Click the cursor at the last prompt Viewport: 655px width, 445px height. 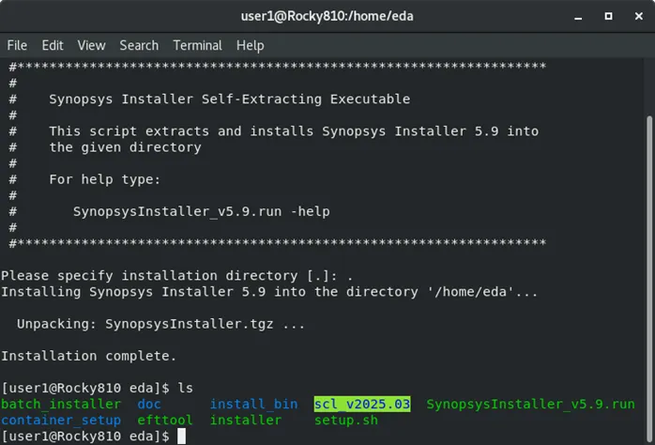coord(181,437)
